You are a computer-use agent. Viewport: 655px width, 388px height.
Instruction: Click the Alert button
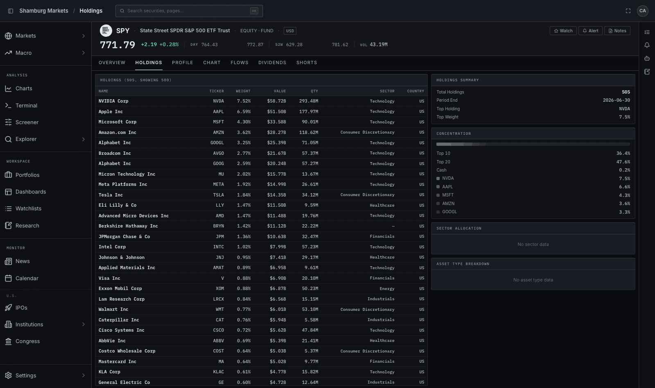pyautogui.click(x=590, y=31)
